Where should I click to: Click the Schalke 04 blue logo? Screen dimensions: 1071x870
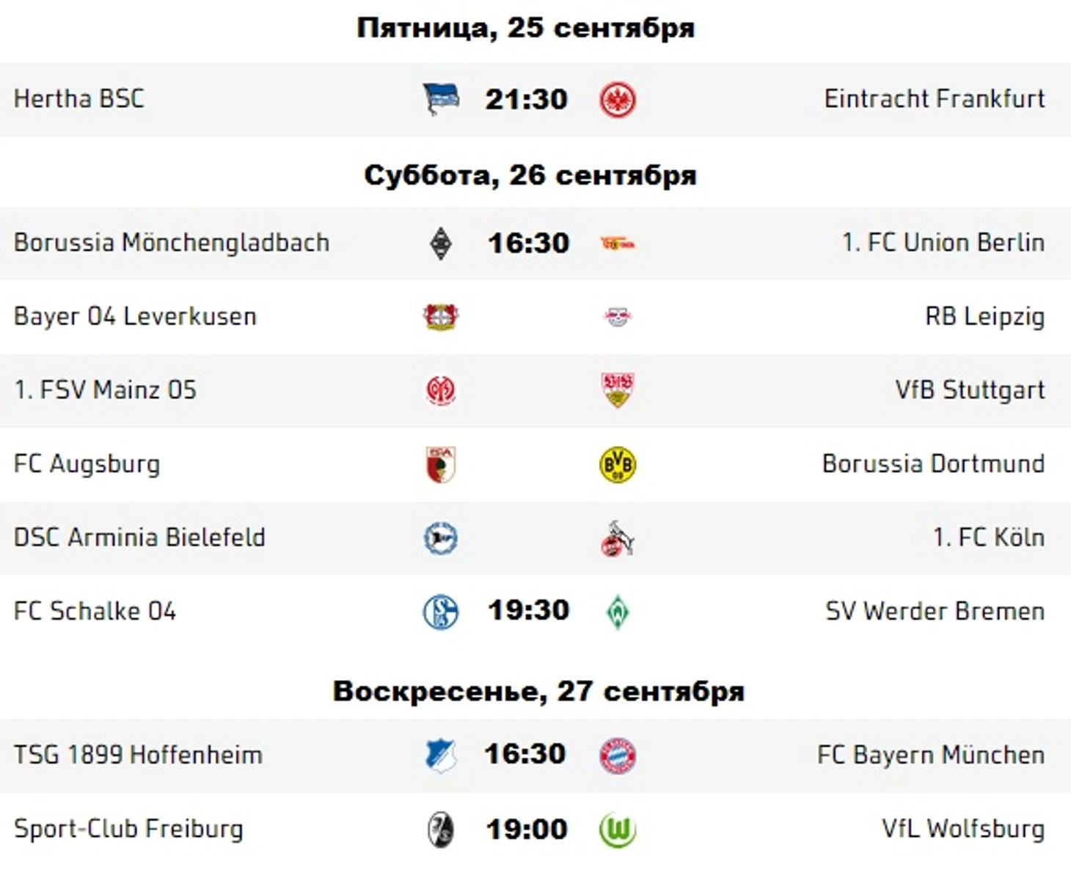coord(441,612)
